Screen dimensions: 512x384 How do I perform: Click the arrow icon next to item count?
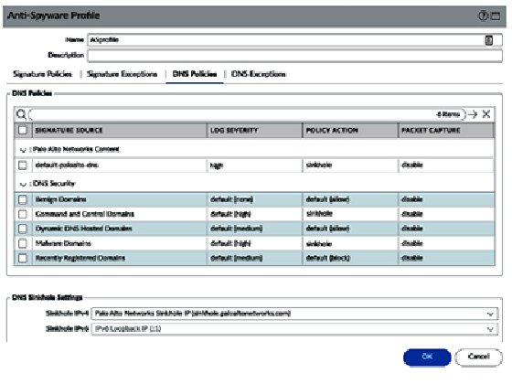(x=473, y=114)
